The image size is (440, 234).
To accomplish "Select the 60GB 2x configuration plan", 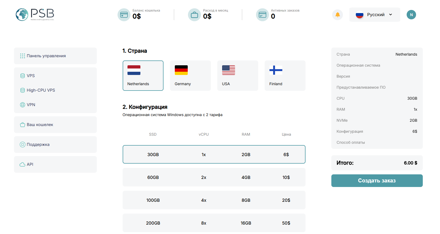I will [x=214, y=177].
